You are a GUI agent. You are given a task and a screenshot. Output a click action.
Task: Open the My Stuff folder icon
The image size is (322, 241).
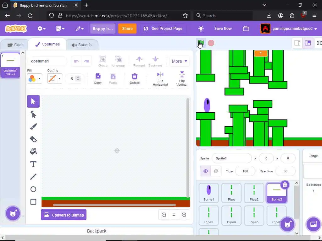click(x=246, y=29)
